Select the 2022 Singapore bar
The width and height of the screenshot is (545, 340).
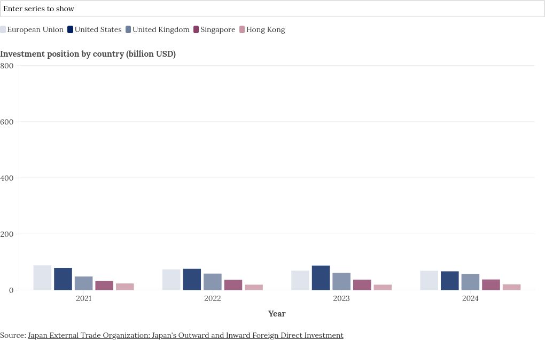point(233,285)
